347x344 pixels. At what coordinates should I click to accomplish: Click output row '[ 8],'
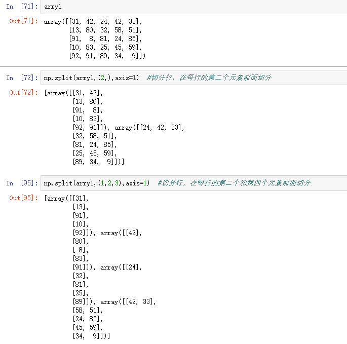(x=81, y=250)
